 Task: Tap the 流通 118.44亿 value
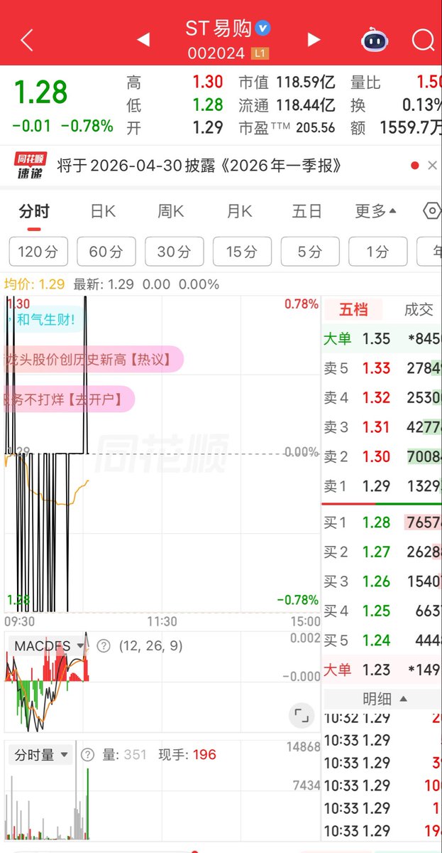[x=305, y=105]
